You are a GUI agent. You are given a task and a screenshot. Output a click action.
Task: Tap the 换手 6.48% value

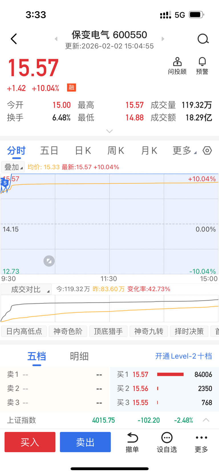coord(61,118)
